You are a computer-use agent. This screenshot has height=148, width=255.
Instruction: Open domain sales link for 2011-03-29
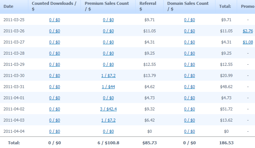(189, 65)
